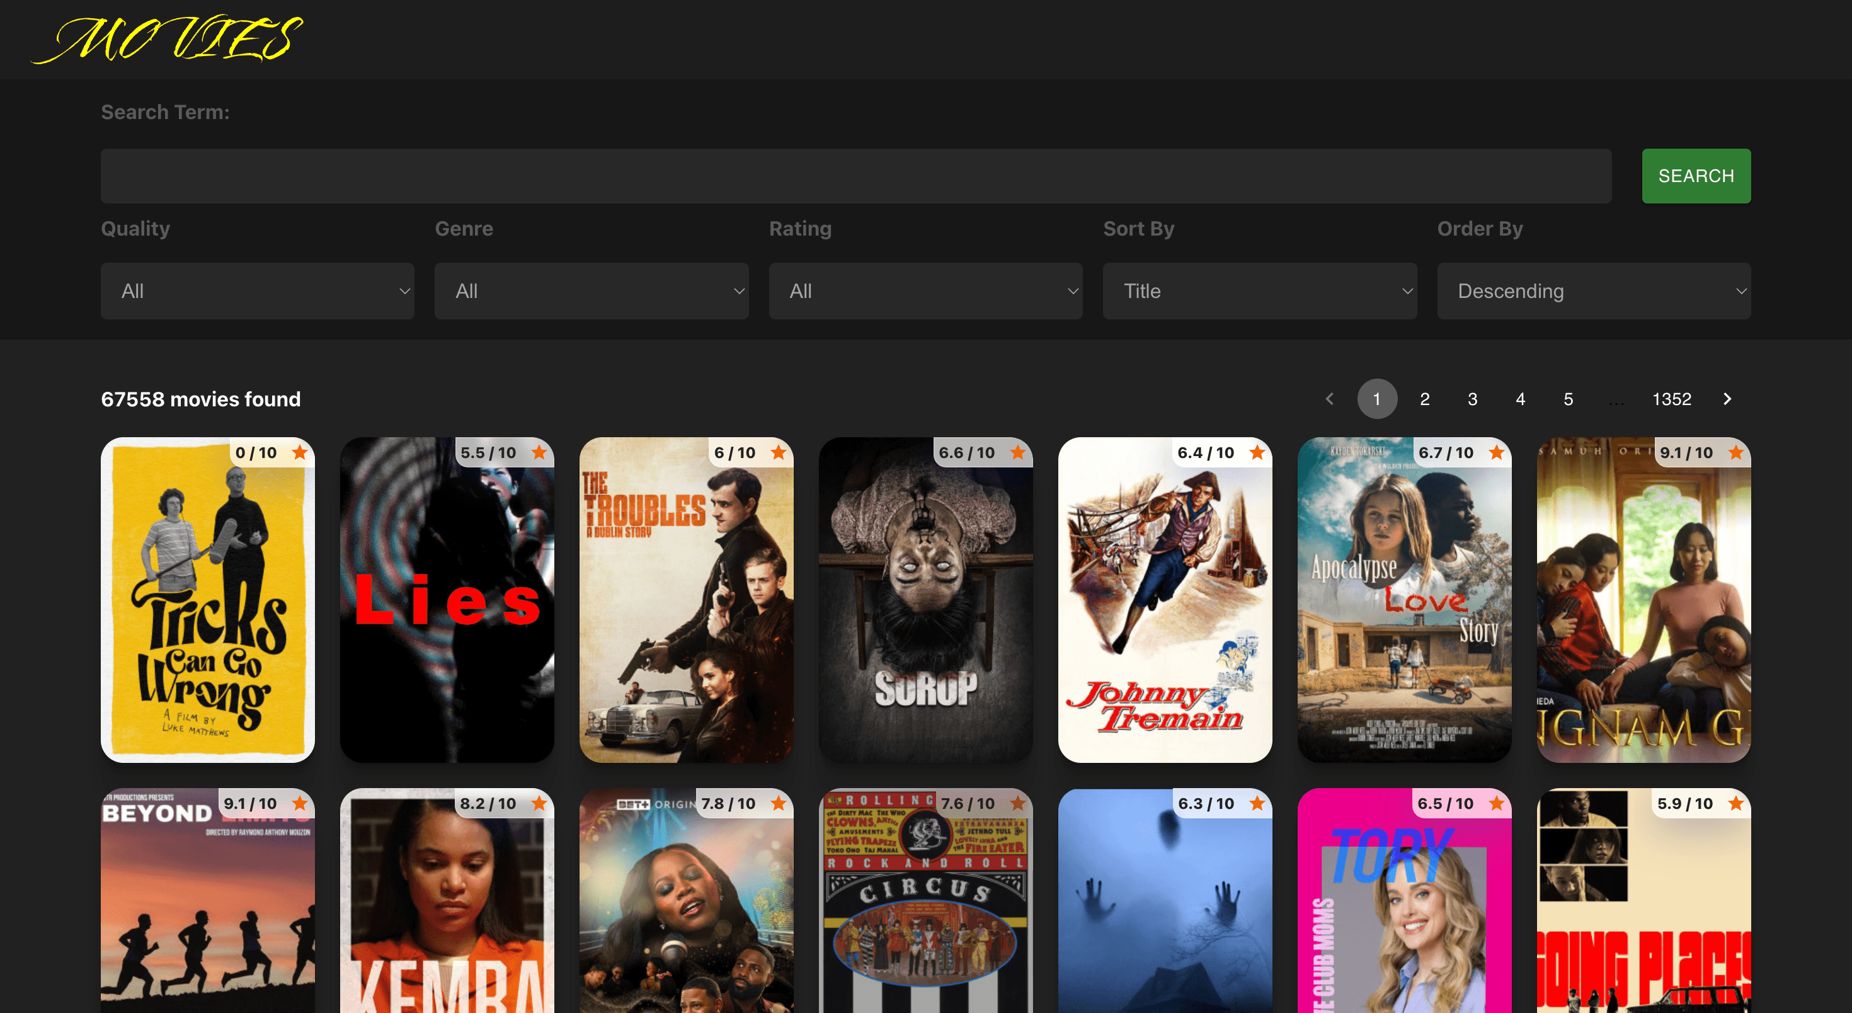Click the star icon on Tricks Can Go Wrong
This screenshot has width=1852, height=1013.
(x=300, y=453)
